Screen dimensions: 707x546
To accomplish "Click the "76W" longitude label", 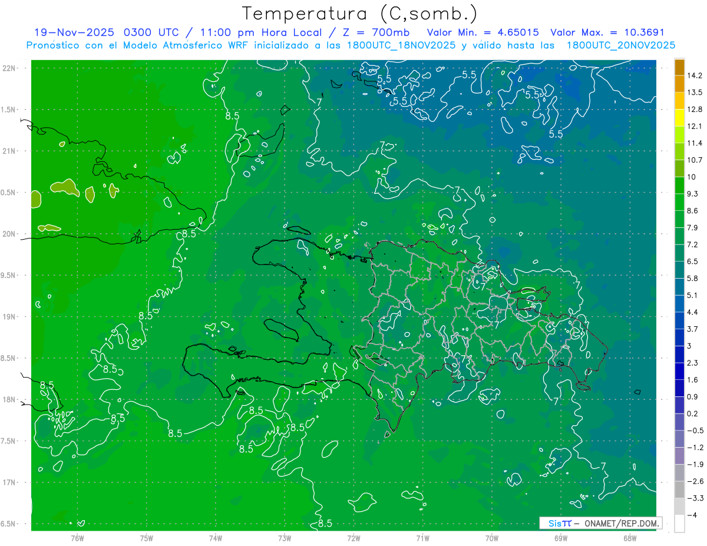I will coord(78,538).
